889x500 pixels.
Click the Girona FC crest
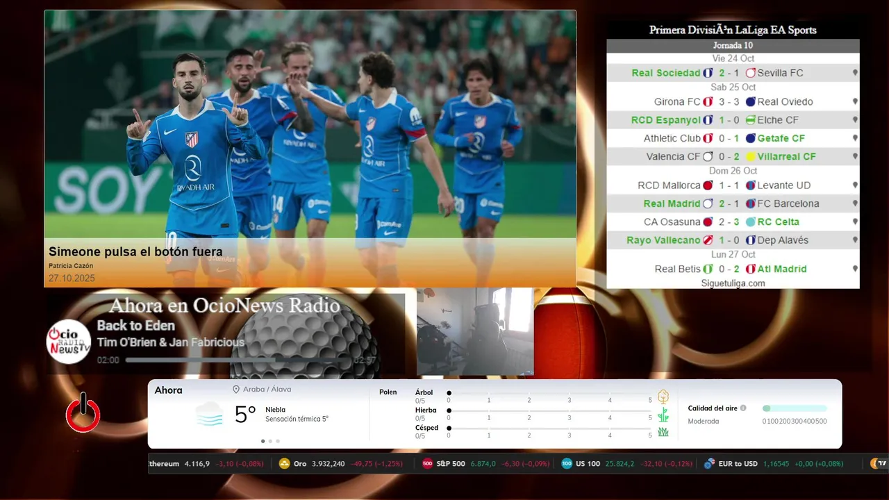coord(708,101)
